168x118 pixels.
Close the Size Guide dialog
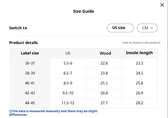point(162,5)
